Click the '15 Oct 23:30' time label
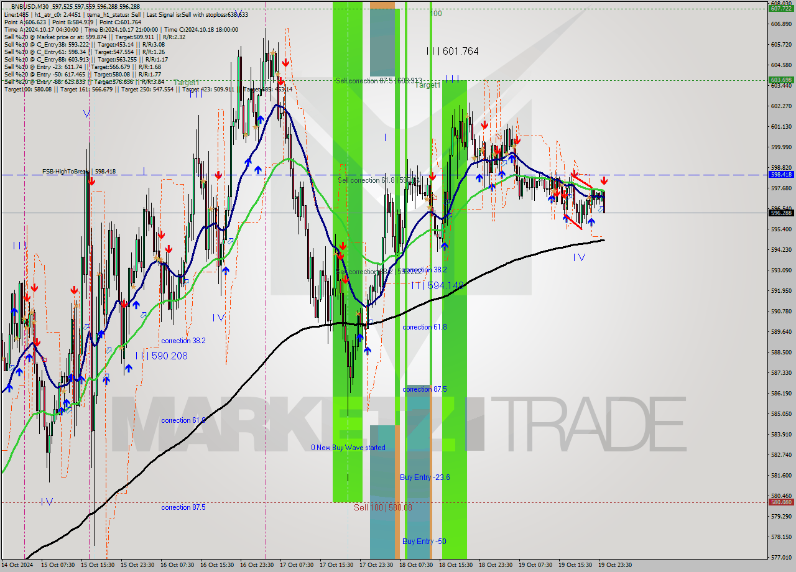Screen dimensions: 796x572 pos(137,565)
